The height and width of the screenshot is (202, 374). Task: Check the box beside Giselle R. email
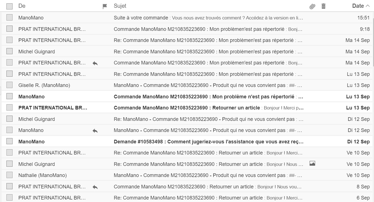(9, 85)
